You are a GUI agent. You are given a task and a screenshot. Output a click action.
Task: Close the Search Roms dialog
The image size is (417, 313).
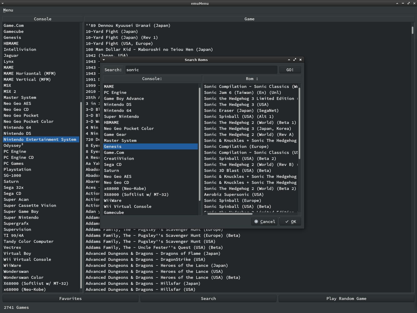tap(301, 60)
